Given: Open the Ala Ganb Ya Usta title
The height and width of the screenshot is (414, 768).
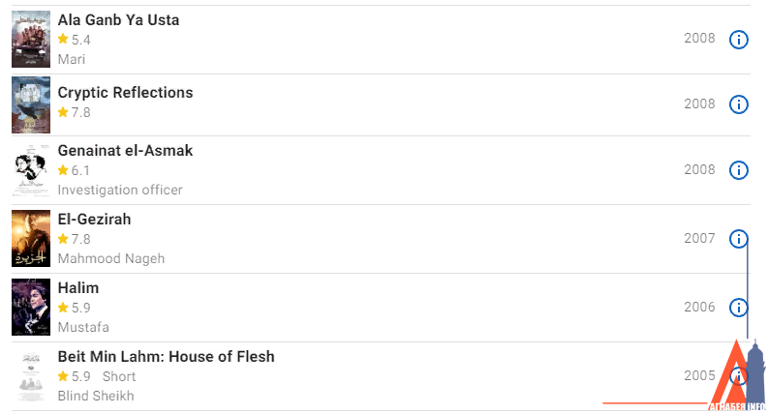Looking at the screenshot, I should point(118,20).
